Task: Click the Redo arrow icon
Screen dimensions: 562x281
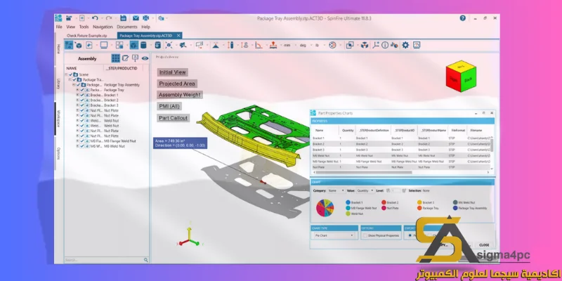Action: point(109,18)
